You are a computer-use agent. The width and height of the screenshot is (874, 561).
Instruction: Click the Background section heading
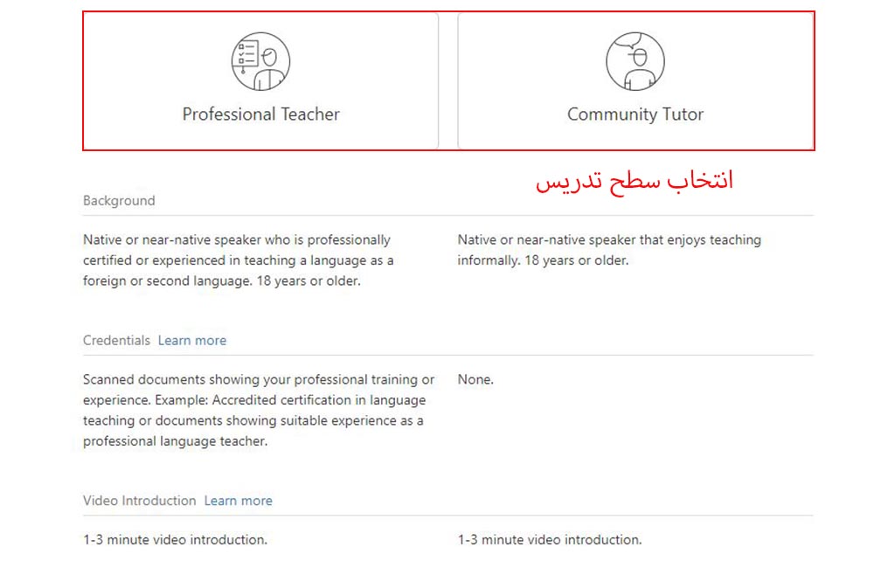(119, 201)
